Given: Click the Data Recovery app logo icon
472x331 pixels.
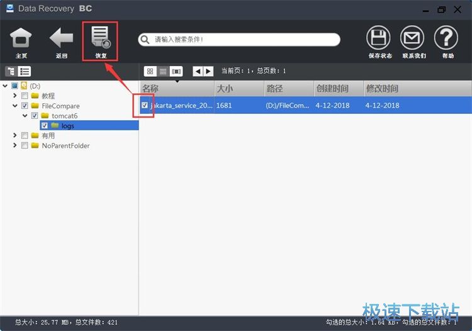Looking at the screenshot, I should point(10,8).
